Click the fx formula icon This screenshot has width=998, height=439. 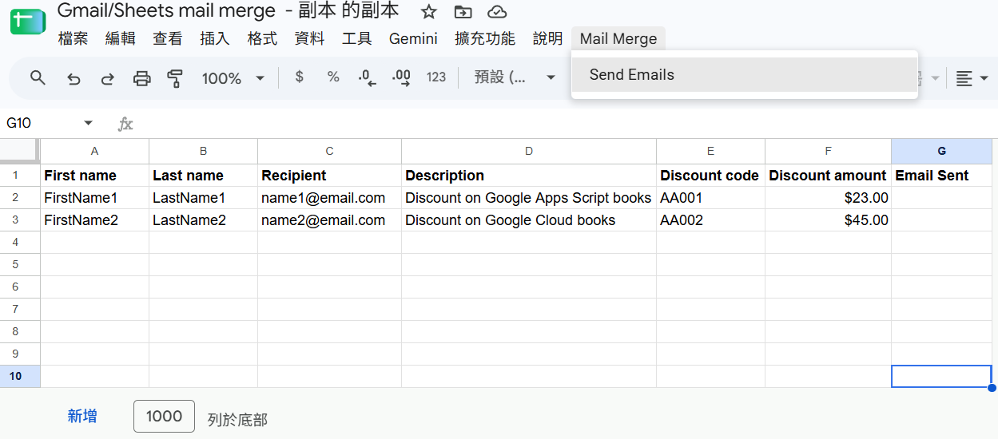click(x=125, y=124)
